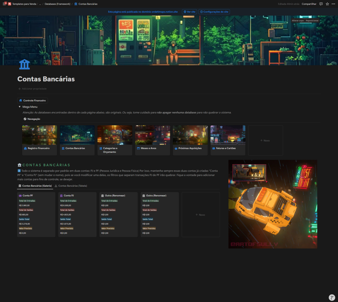Click R$ 3.675,00 saldo in Conta PJ
The width and height of the screenshot is (338, 302).
[x=66, y=224]
